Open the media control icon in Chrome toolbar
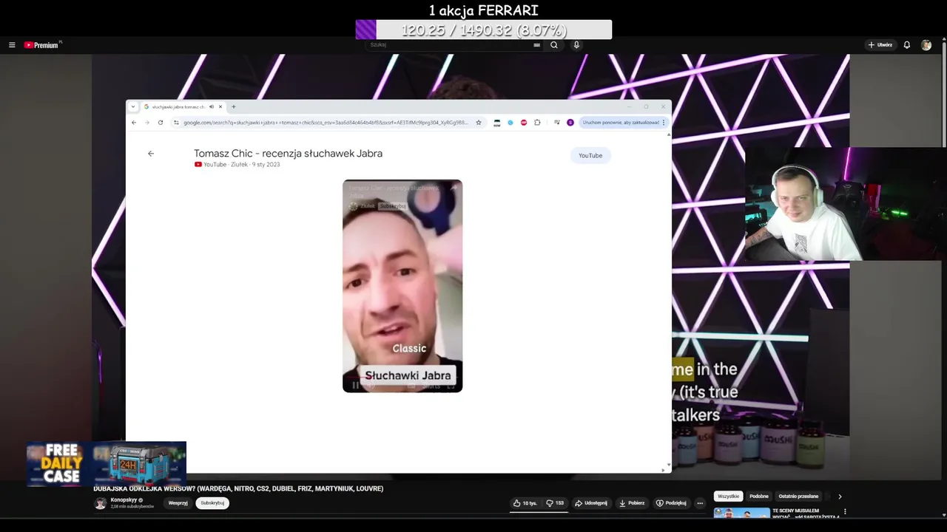 [x=556, y=123]
